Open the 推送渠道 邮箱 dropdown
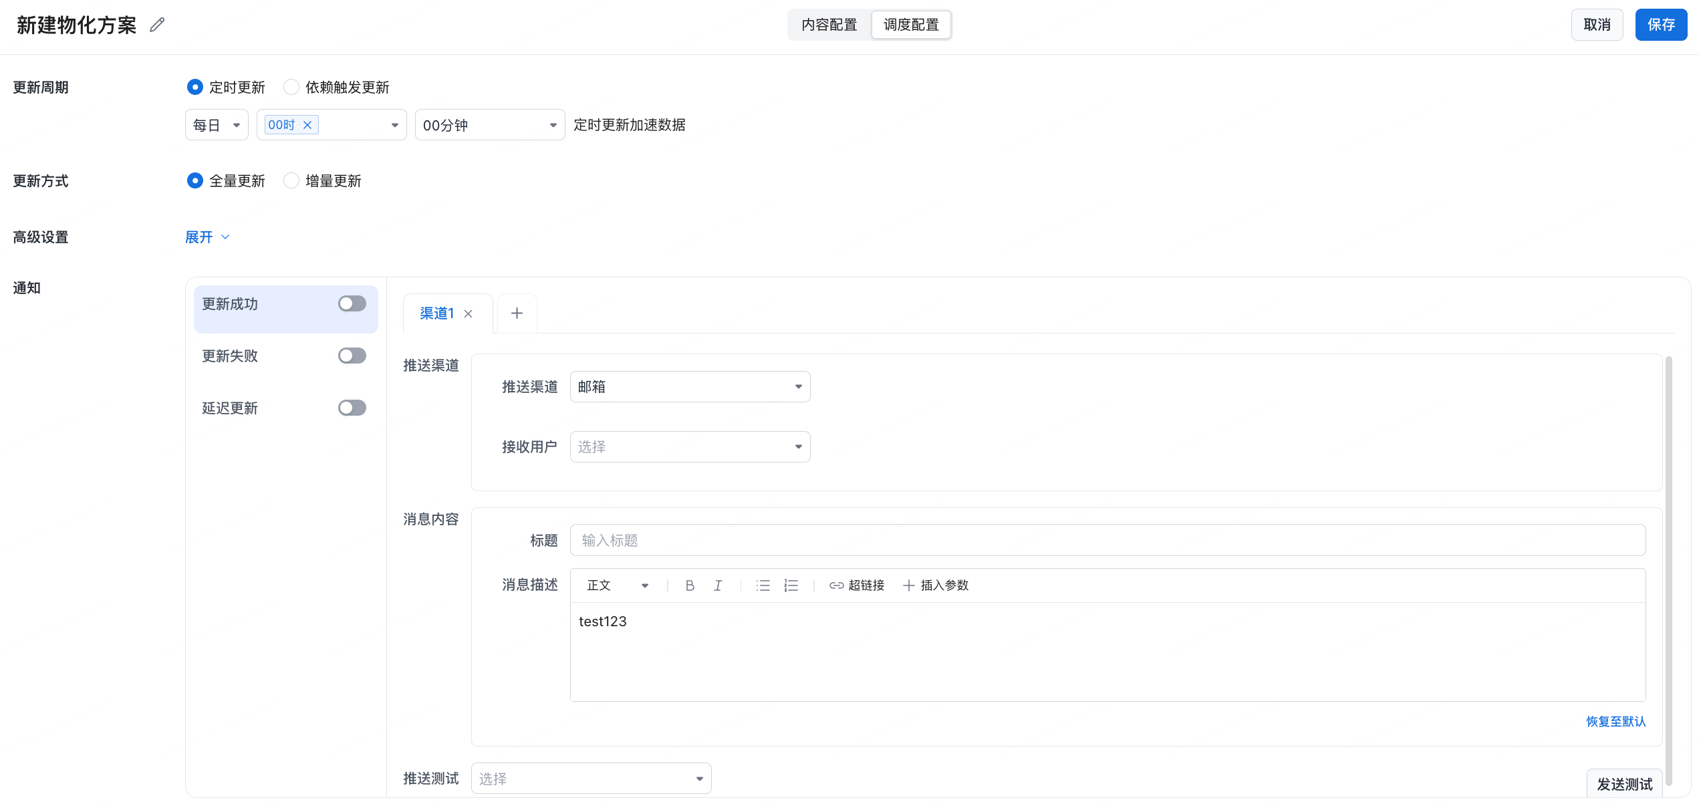 (690, 387)
